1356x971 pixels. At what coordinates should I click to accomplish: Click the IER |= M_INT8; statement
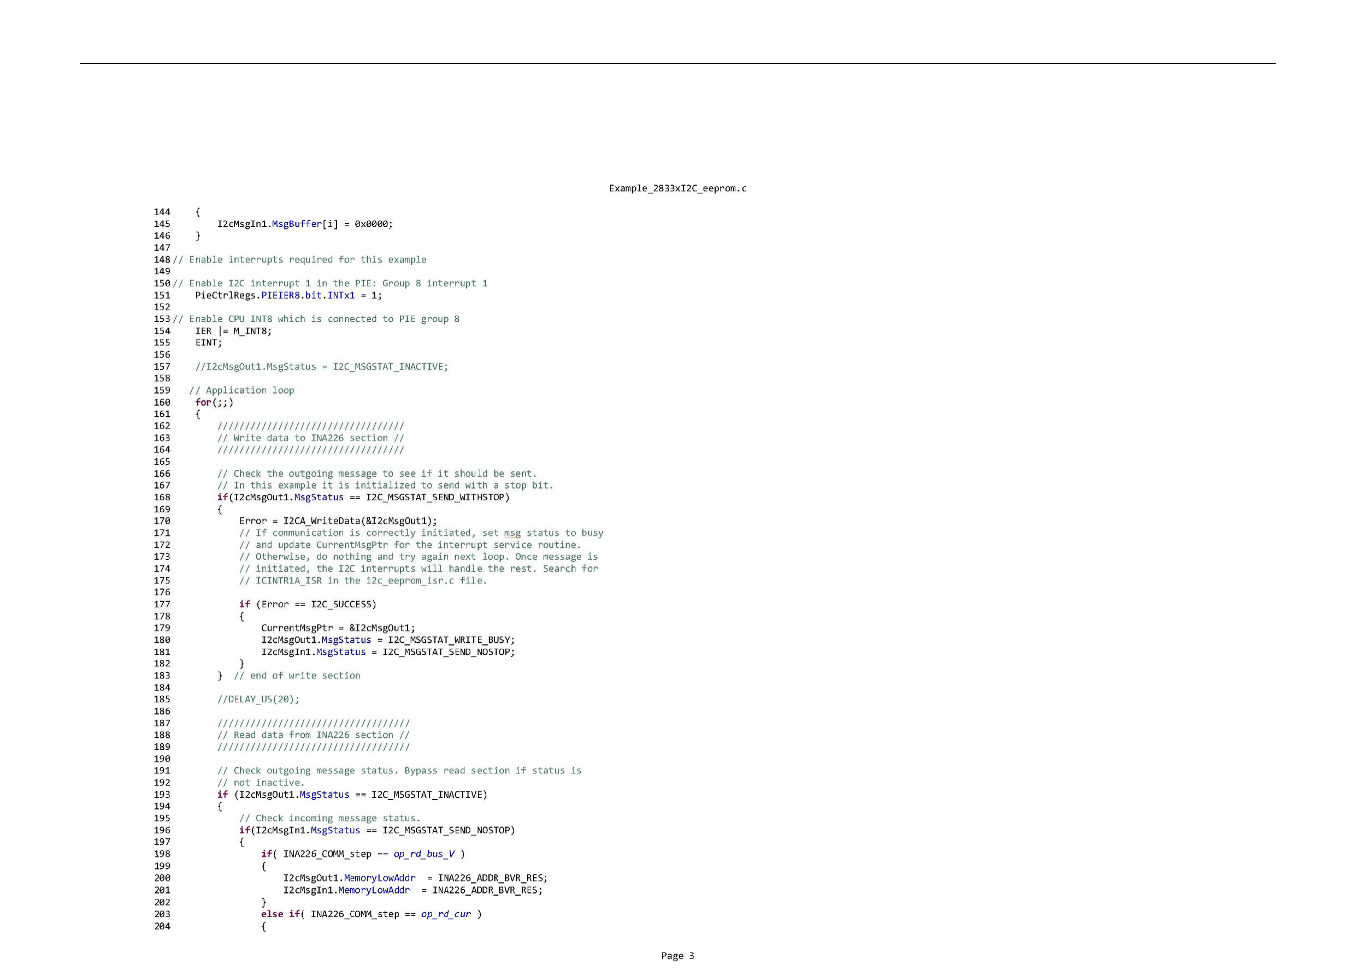pyautogui.click(x=233, y=331)
